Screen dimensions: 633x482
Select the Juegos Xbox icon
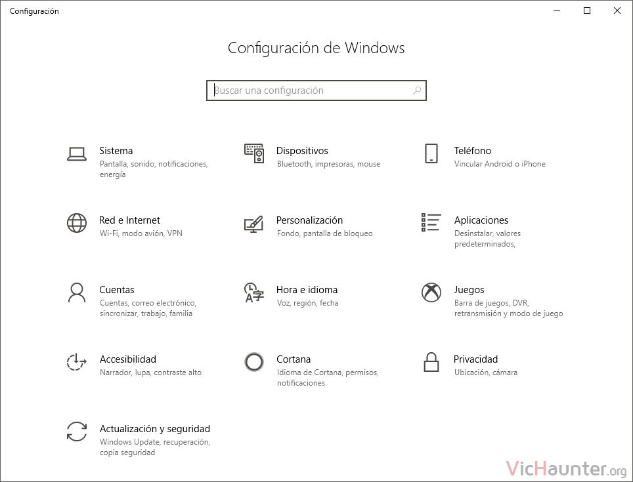tap(431, 292)
